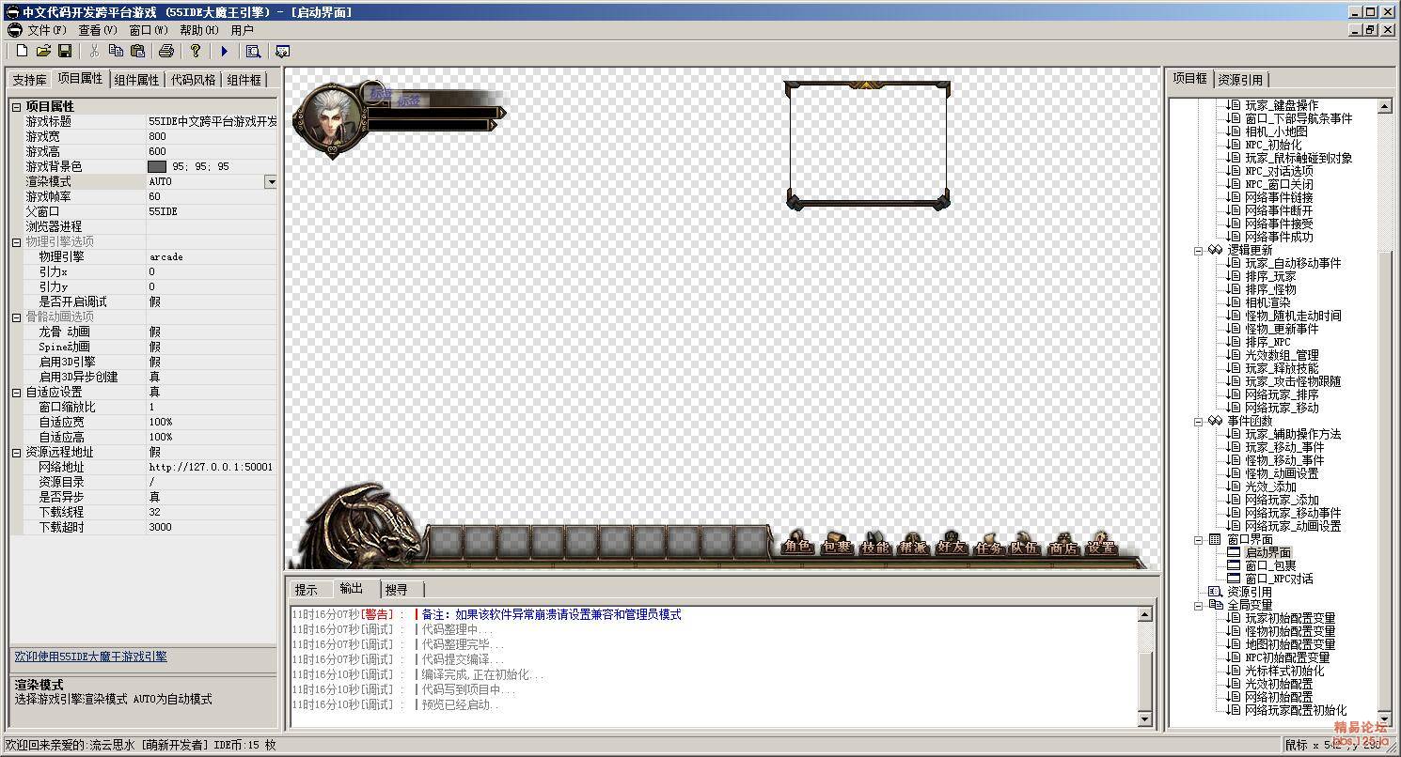Select 玩家_键盘操作 in the project tree
The height and width of the screenshot is (757, 1401).
pos(1282,105)
